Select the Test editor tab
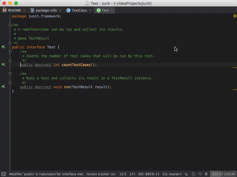The height and width of the screenshot is (177, 237). 104,10
